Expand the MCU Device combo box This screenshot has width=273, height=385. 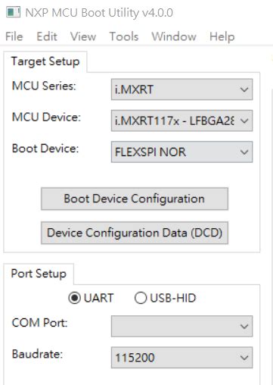181,121
